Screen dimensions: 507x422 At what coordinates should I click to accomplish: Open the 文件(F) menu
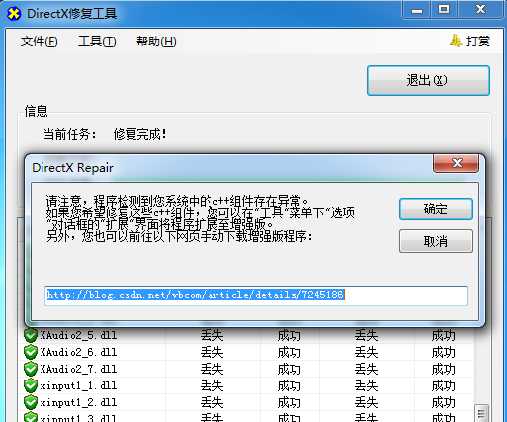pos(39,42)
